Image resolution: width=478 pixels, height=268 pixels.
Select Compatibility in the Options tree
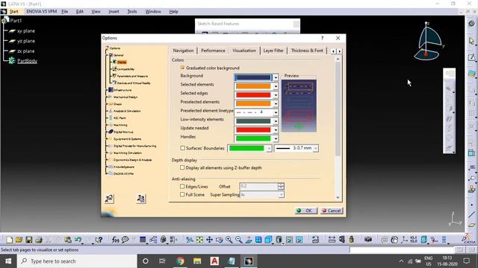coord(125,69)
